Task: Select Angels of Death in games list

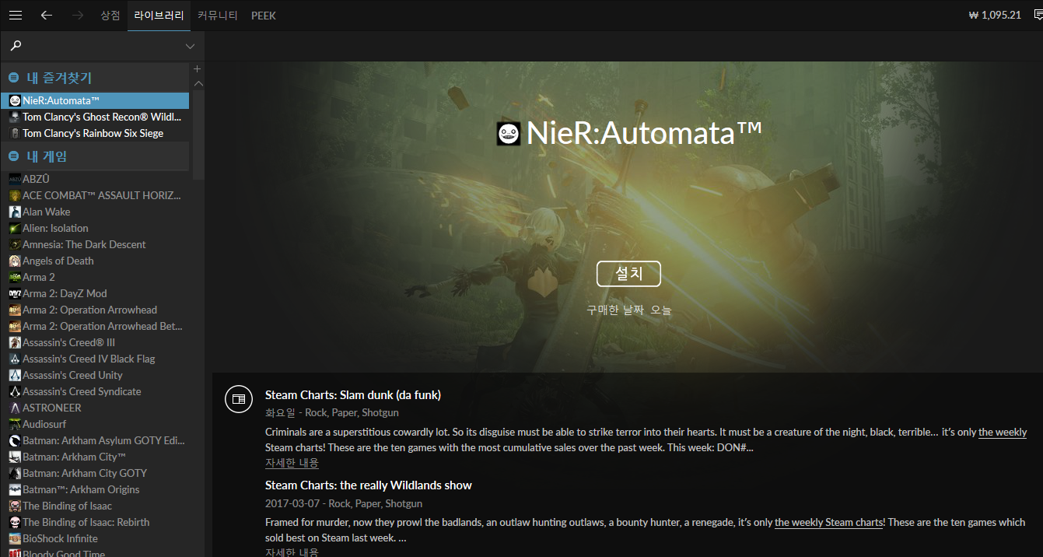Action: tap(95, 261)
